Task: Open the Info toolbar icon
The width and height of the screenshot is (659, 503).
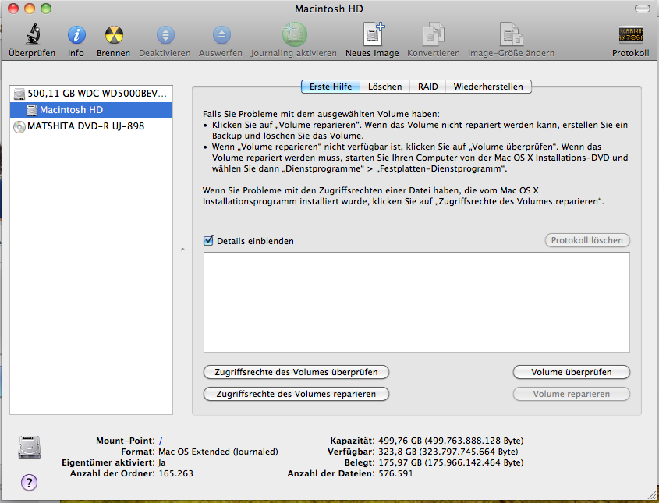Action: click(76, 35)
